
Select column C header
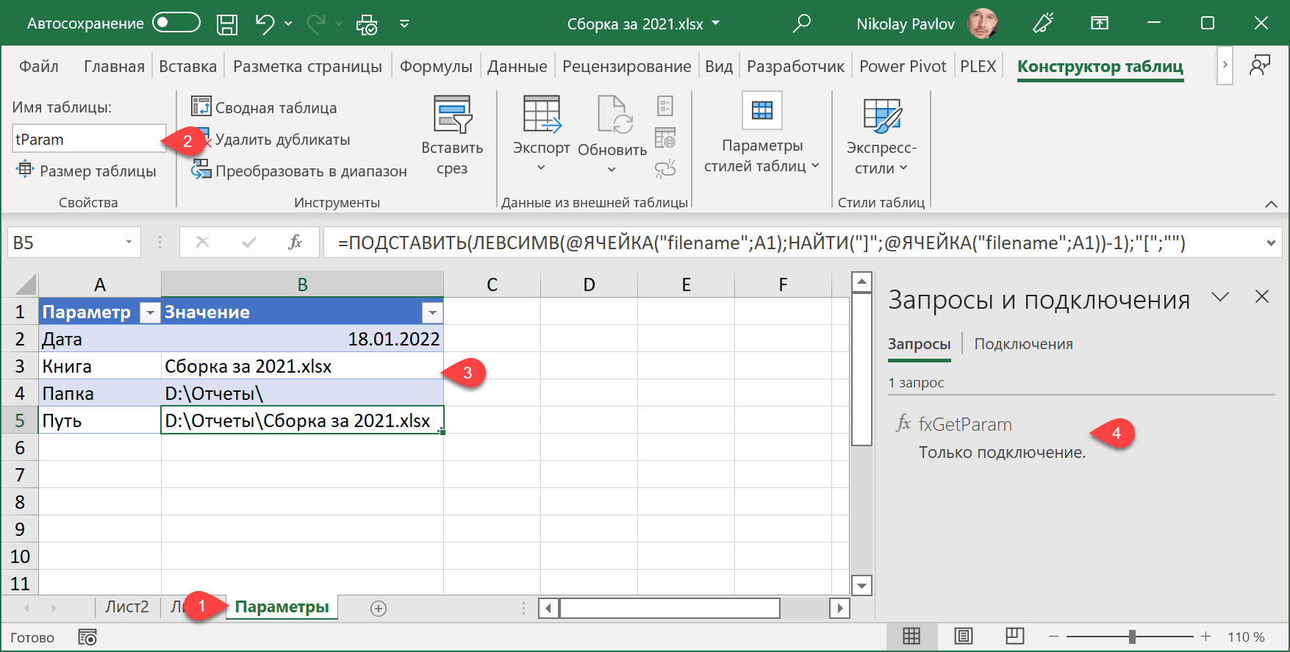pyautogui.click(x=492, y=284)
